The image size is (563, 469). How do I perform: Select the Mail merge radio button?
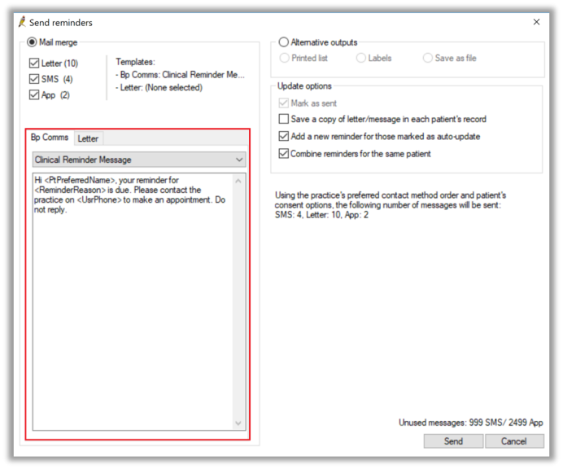(x=33, y=42)
